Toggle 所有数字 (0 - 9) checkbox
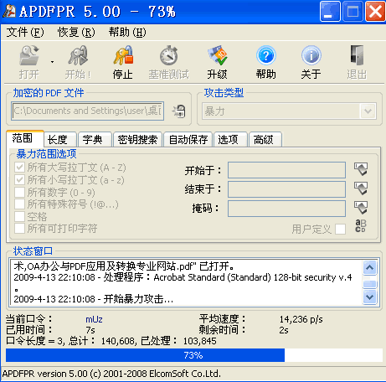 click(x=19, y=192)
